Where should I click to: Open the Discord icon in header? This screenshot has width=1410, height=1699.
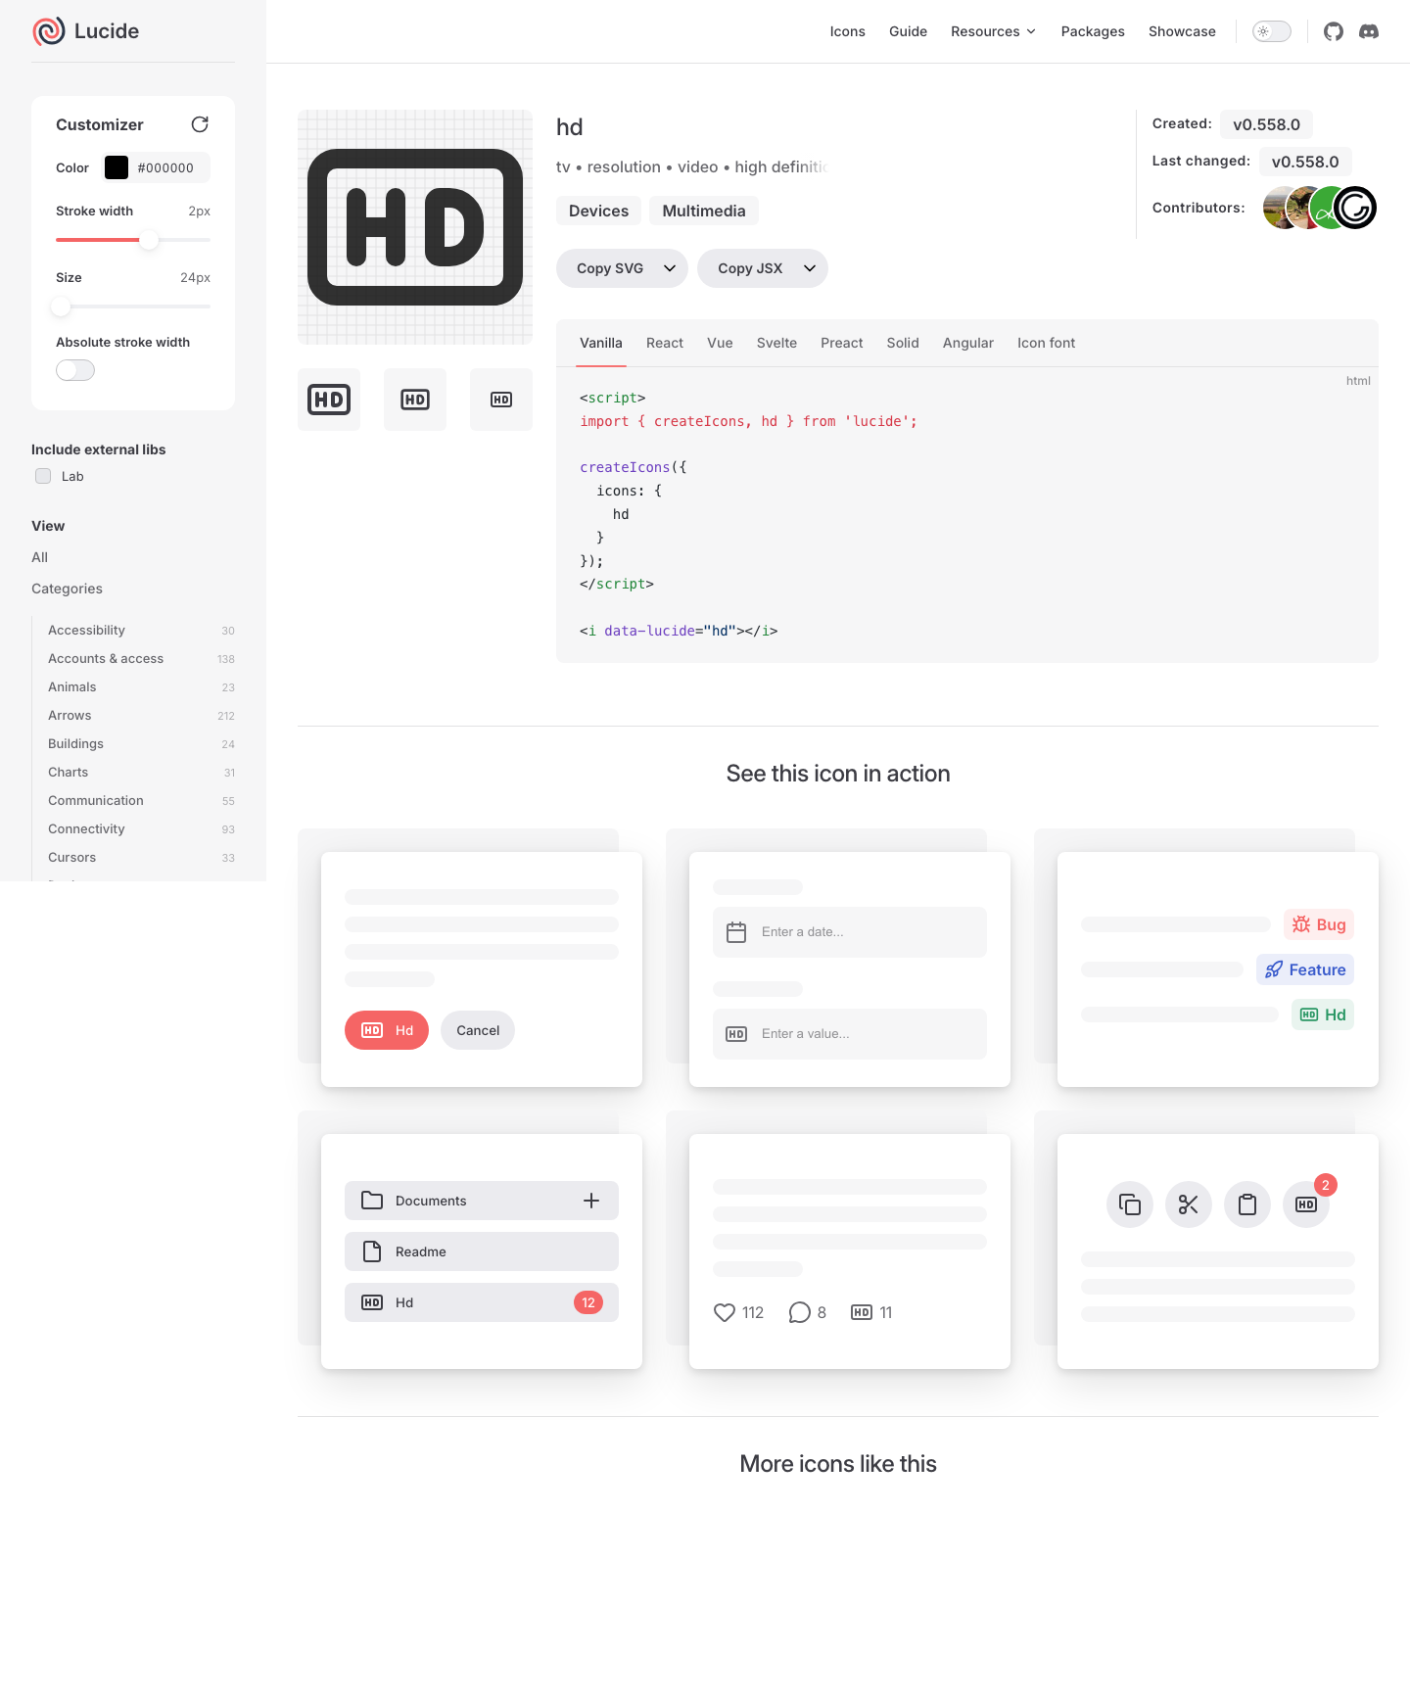tap(1369, 31)
